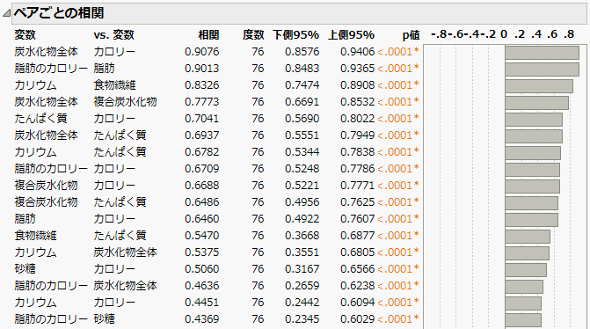Viewport: 590px width, 329px height.
Task: Click the ペアごとの相関 section title
Action: coord(59,13)
